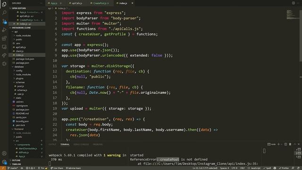Switch to DEBUG CONSOLE panel tab
This screenshot has height=170, width=302.
point(81,144)
